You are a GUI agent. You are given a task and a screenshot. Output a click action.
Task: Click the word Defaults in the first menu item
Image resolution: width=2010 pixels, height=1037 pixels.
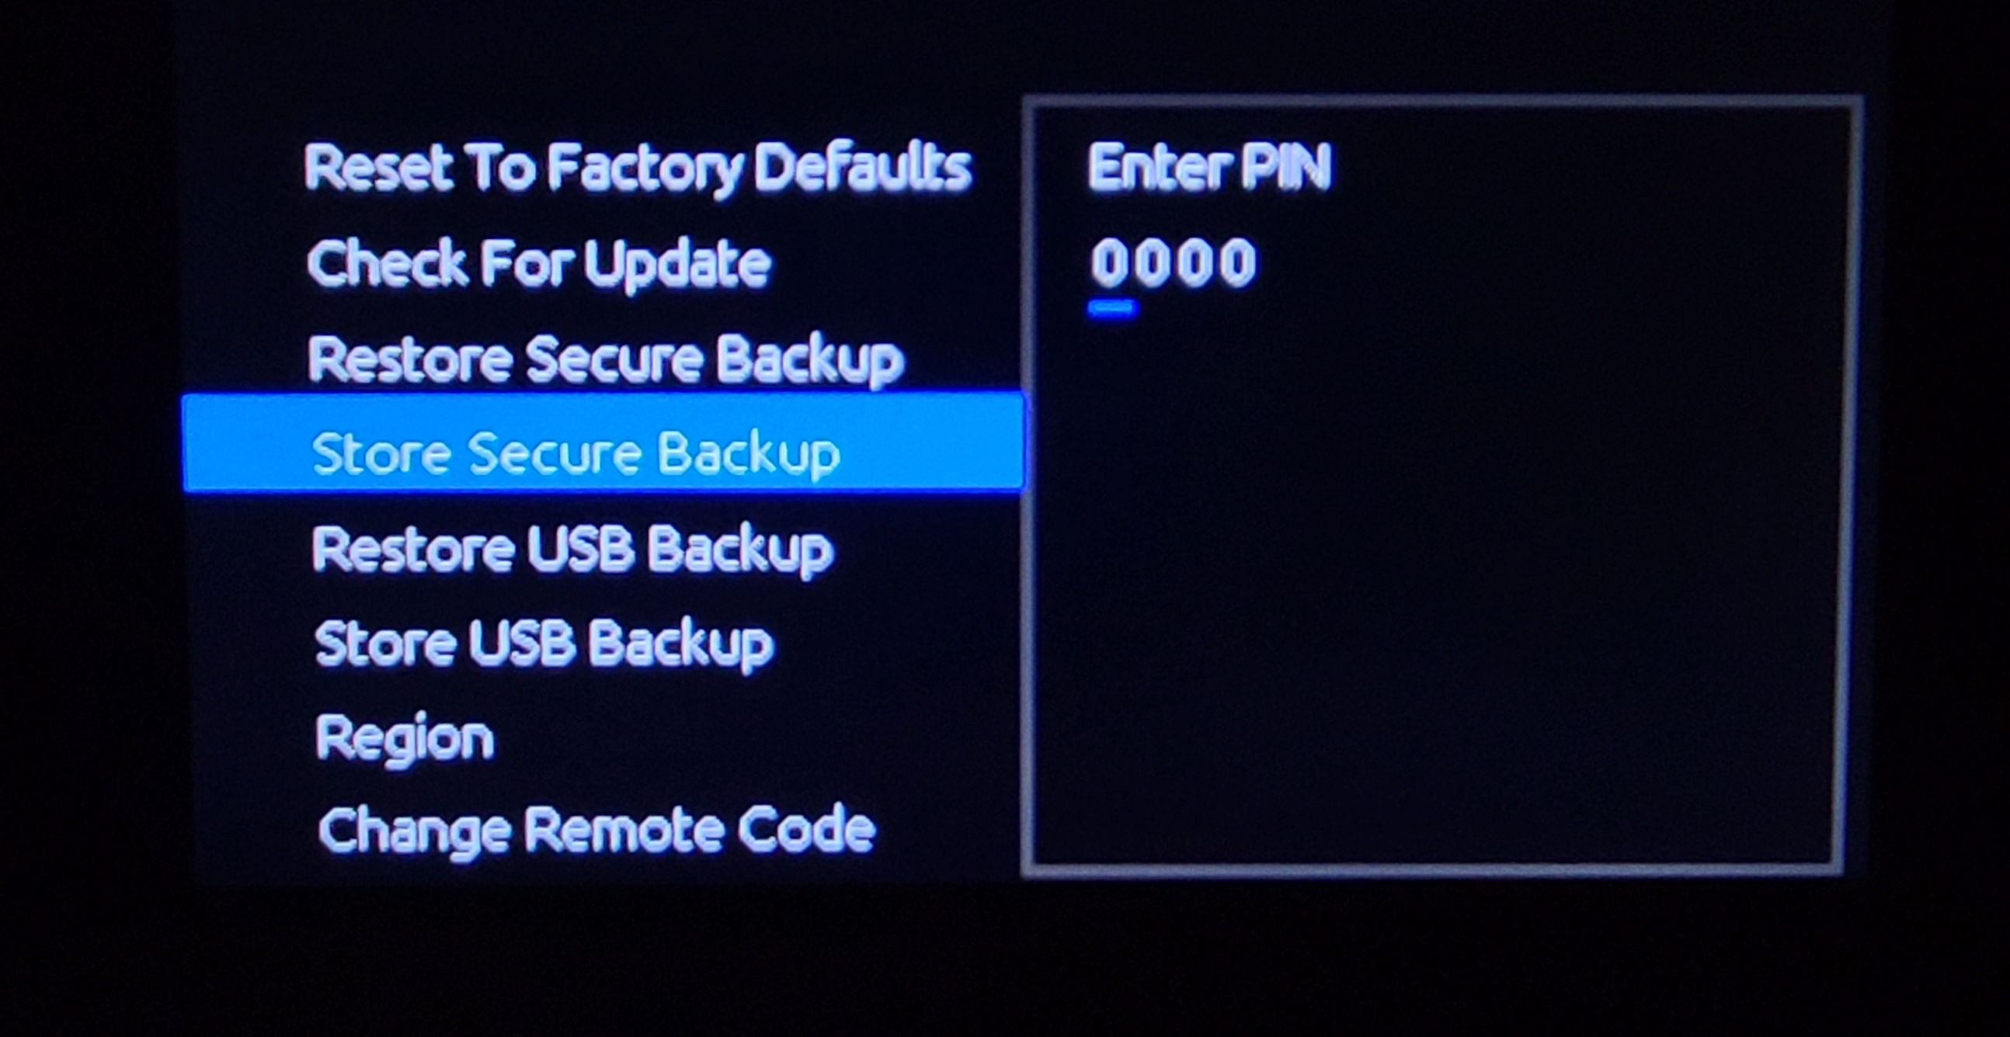(863, 167)
